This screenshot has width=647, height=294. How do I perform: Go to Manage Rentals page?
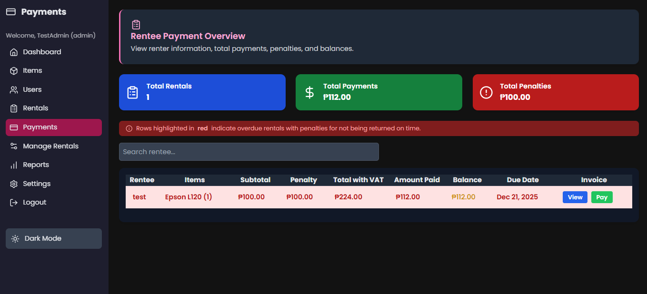[x=50, y=147]
